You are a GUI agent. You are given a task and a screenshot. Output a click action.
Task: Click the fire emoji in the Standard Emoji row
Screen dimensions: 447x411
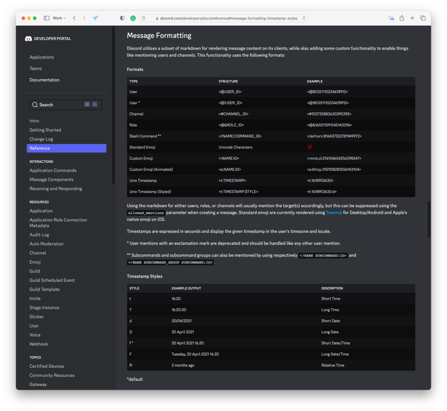click(310, 147)
